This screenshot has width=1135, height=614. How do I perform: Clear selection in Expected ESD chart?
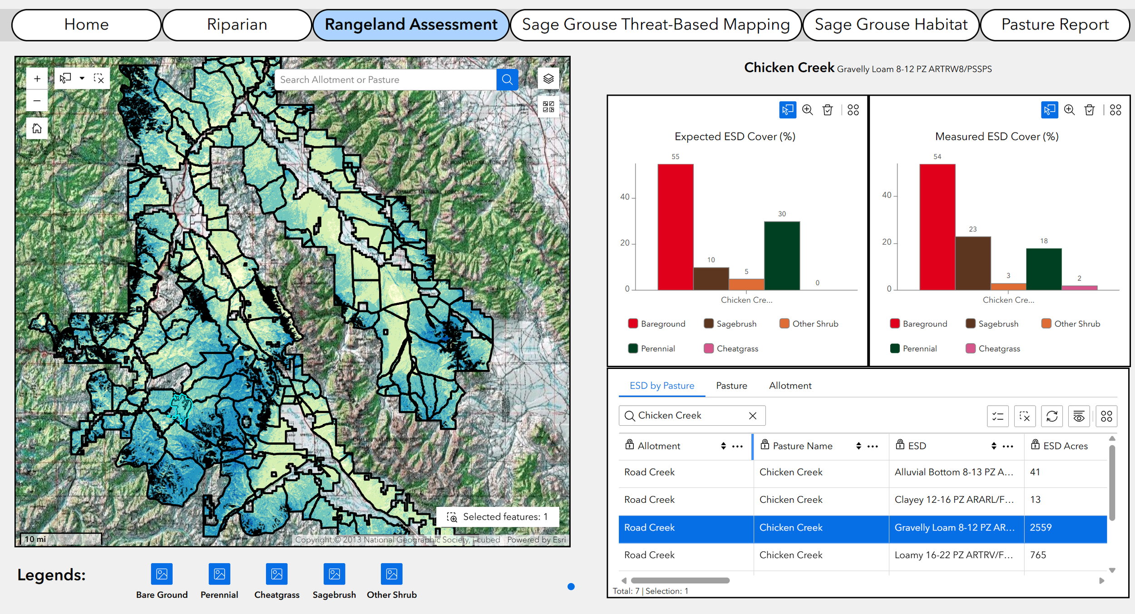pos(827,110)
